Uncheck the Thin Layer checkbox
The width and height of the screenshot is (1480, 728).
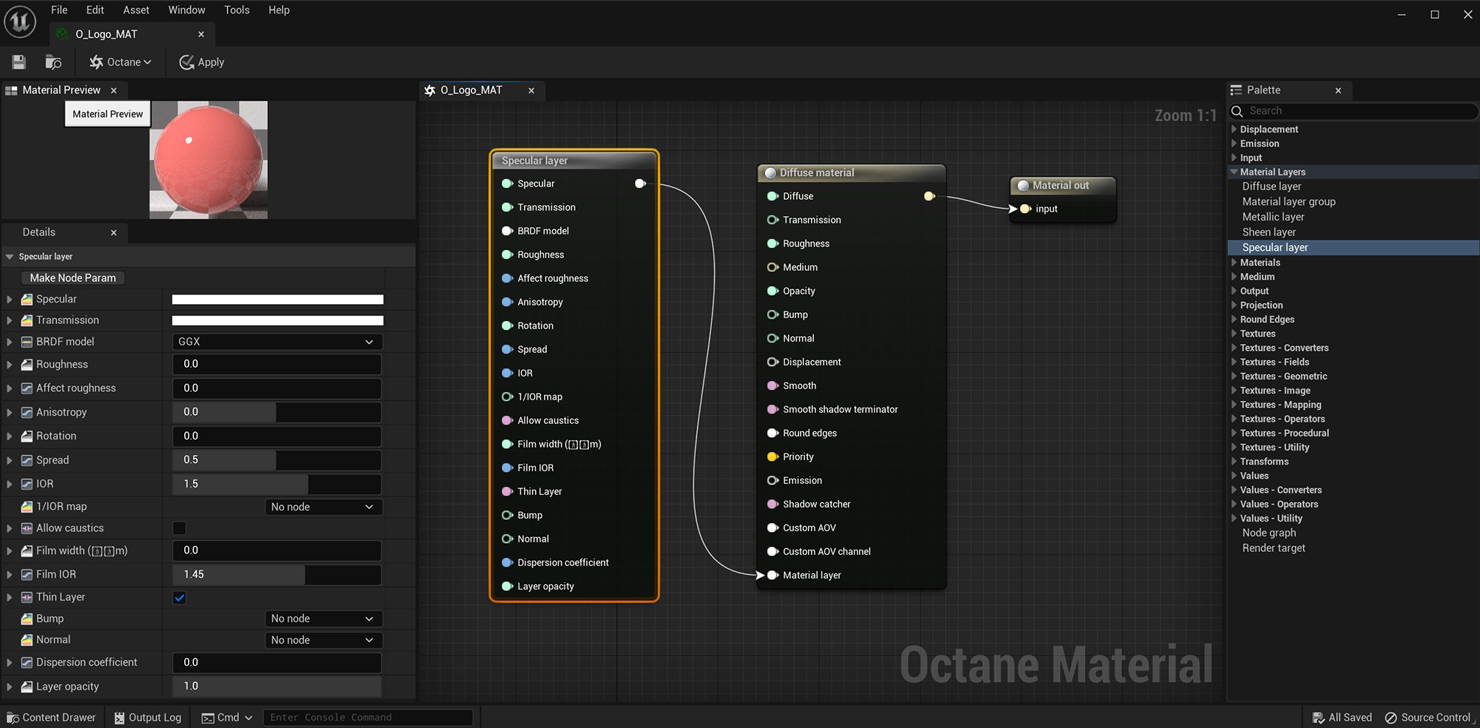(179, 598)
